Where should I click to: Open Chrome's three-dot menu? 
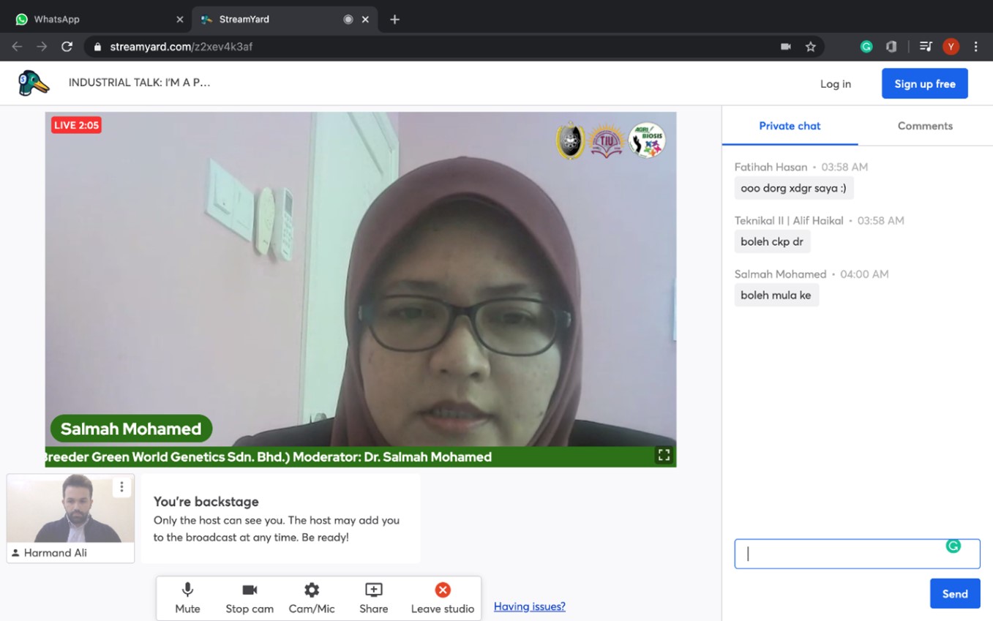975,47
